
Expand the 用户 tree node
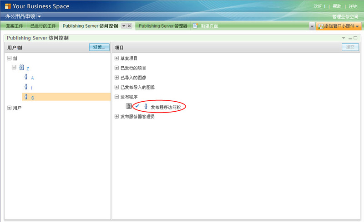[9, 108]
